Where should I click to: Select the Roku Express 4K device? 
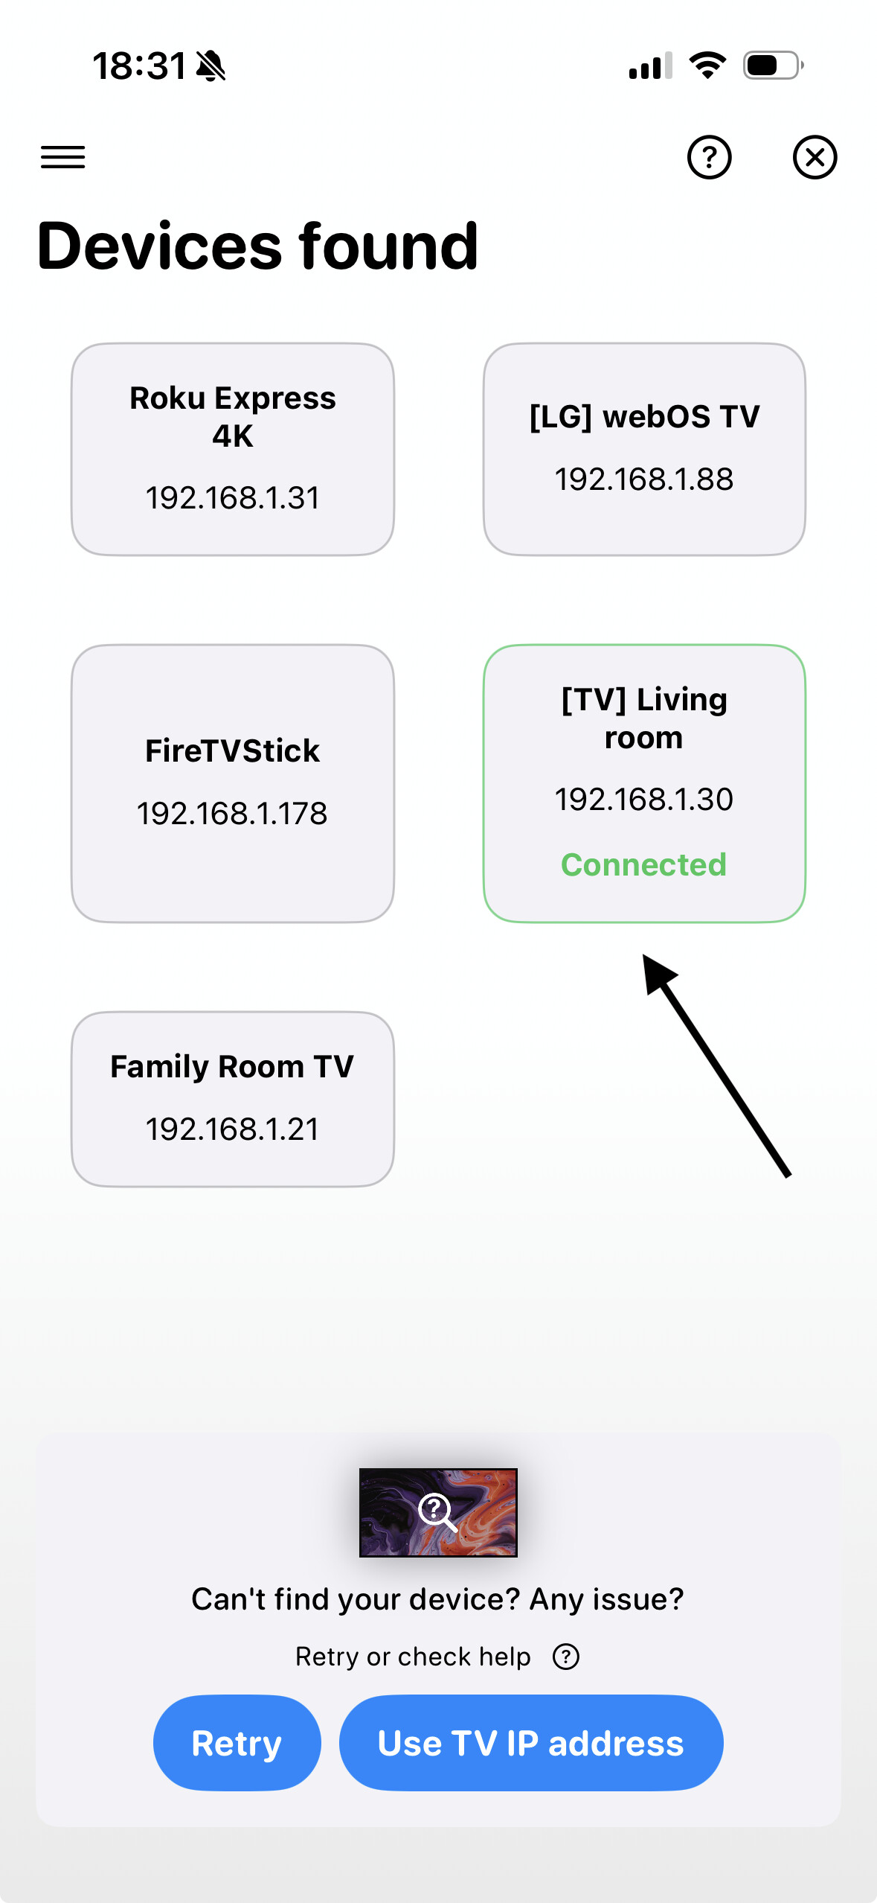pos(233,449)
